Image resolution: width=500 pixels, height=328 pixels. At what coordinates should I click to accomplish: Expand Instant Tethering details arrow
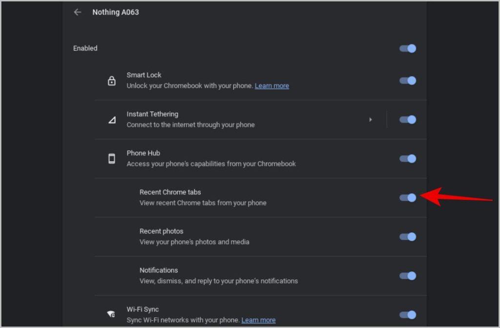[x=370, y=119]
